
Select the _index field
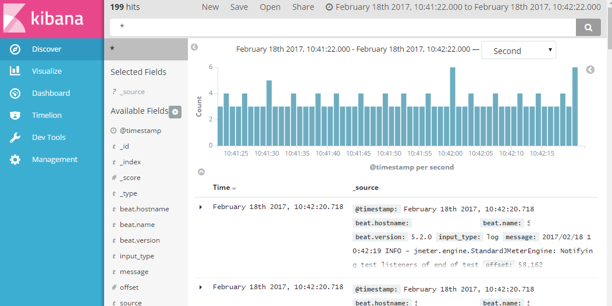[130, 162]
